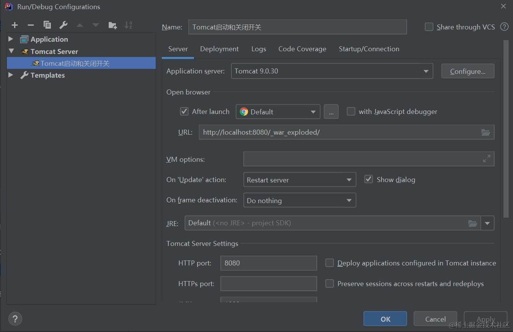Switch to the Startup/Connection tab
The width and height of the screenshot is (513, 332).
click(369, 49)
